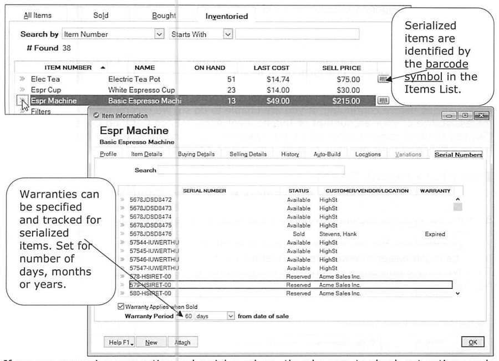Click arrow icon next to serial 5678JDSD8472
The height and width of the screenshot is (361, 499).
(122, 200)
